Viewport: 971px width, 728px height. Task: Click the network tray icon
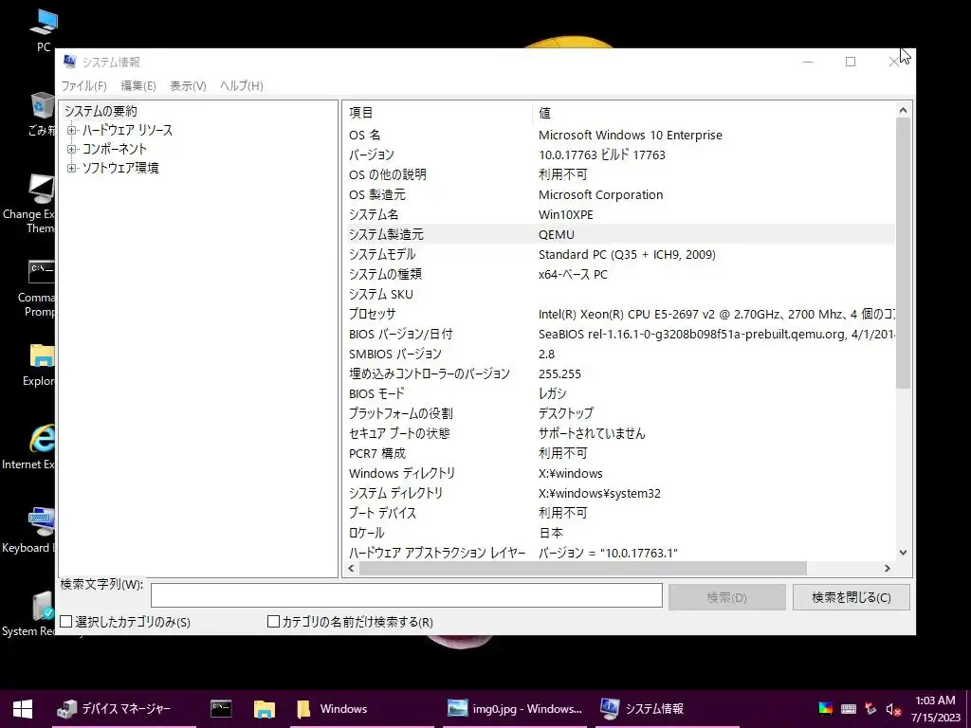tap(870, 709)
